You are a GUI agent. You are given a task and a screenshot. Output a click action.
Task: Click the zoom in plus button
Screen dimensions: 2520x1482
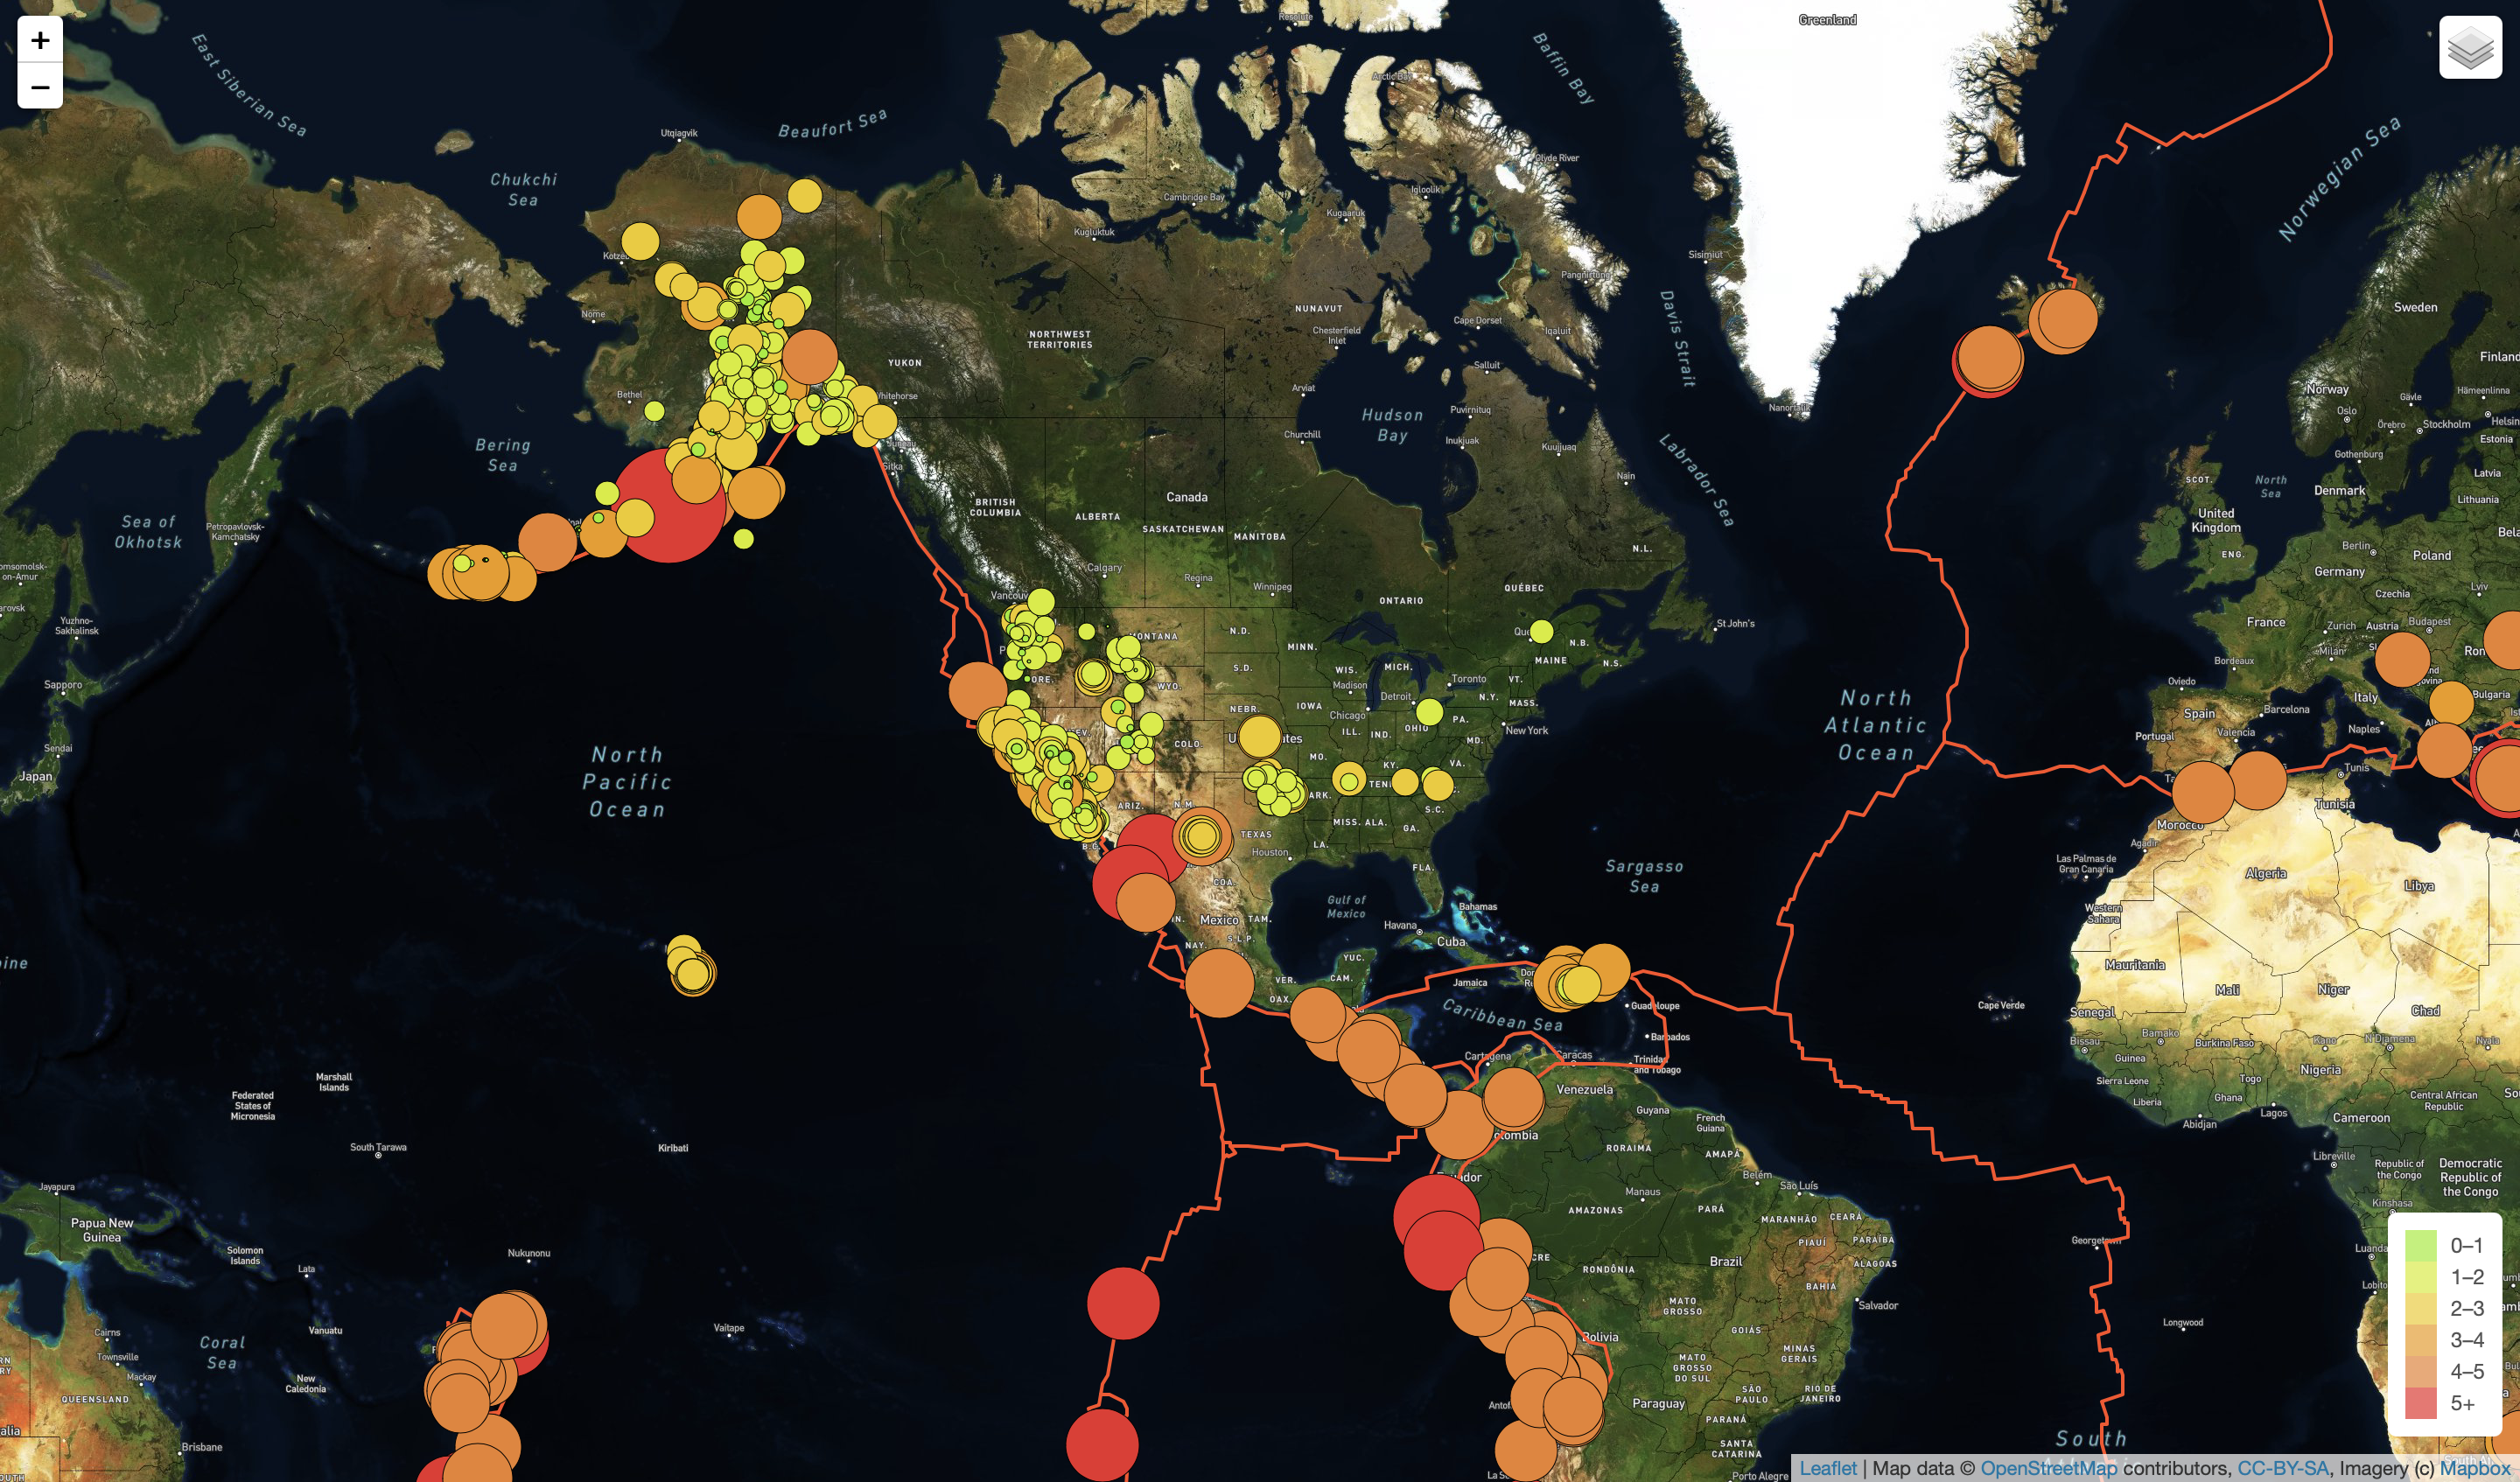coord(40,40)
